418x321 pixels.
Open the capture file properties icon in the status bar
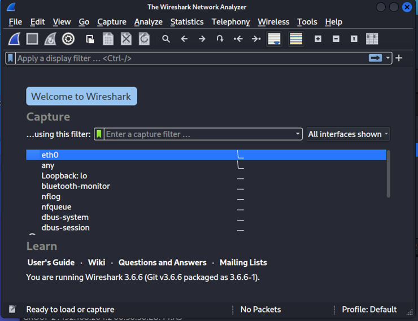pyautogui.click(x=12, y=310)
